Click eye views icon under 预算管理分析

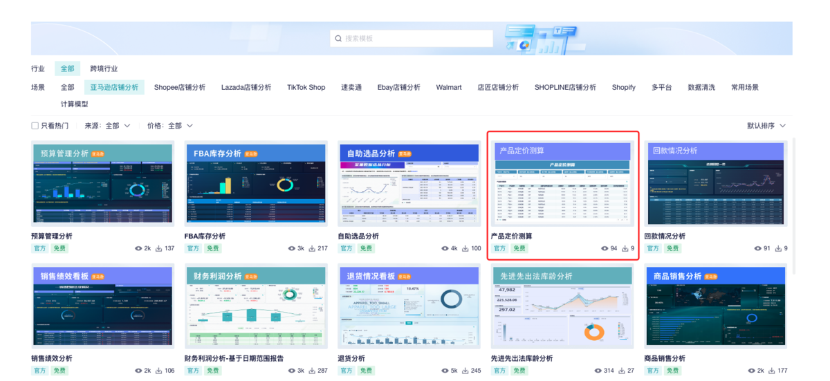[x=138, y=248]
